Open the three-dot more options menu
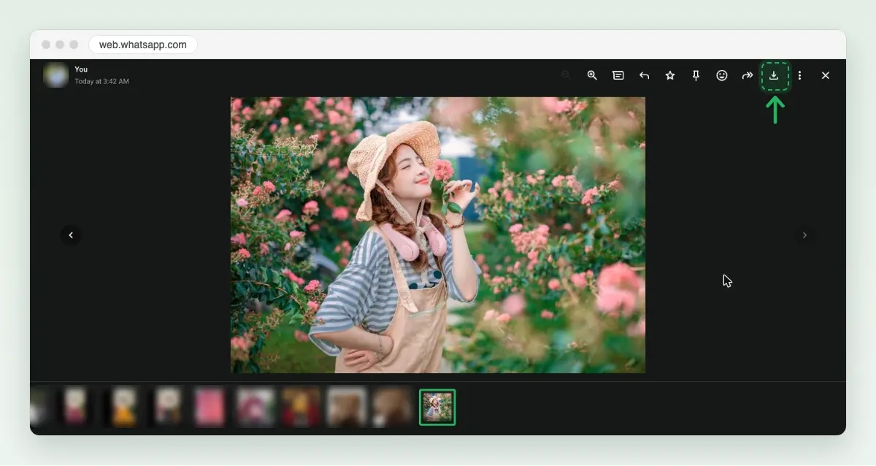 pos(800,75)
